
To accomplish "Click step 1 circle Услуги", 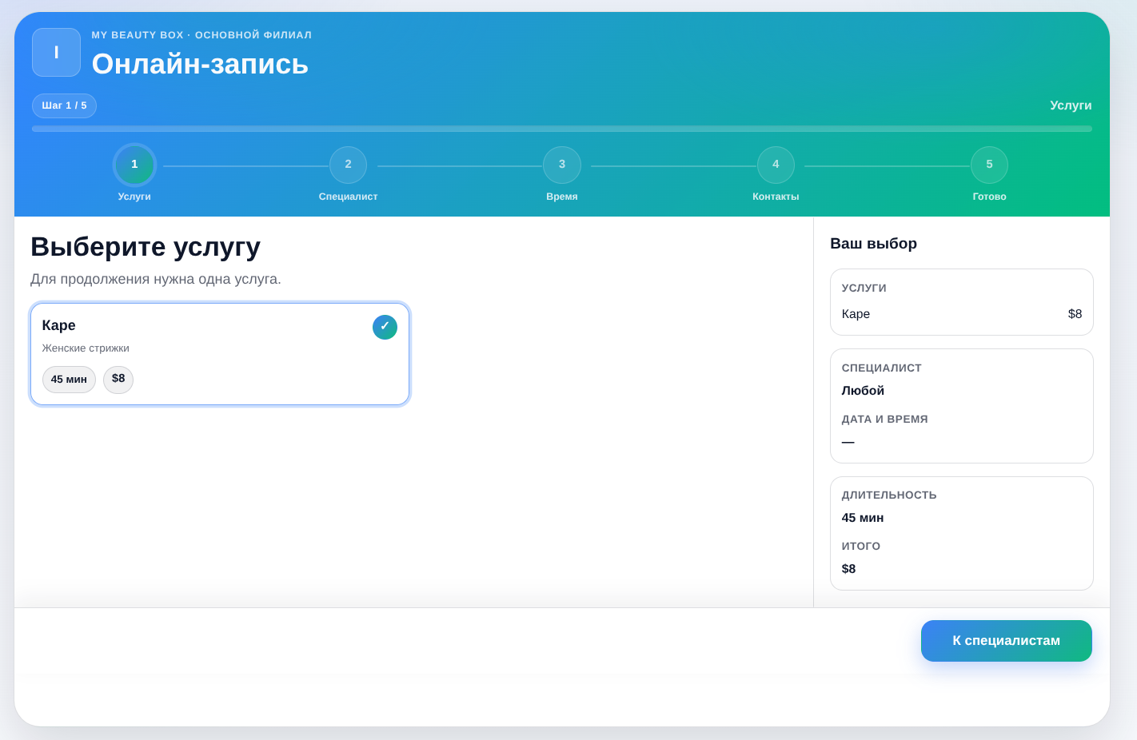I will pyautogui.click(x=134, y=165).
